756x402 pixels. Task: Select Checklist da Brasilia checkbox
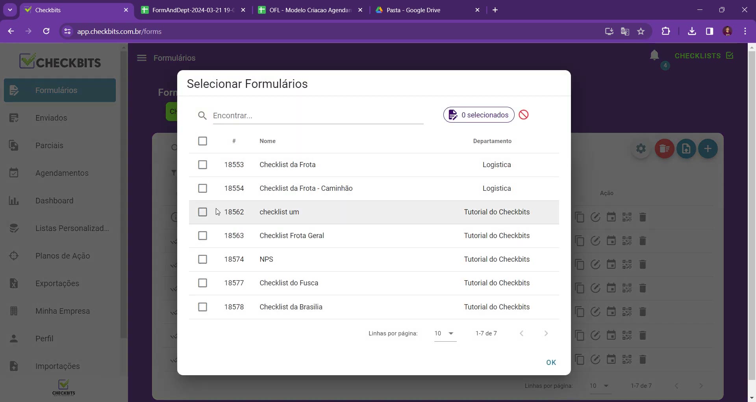coord(202,307)
